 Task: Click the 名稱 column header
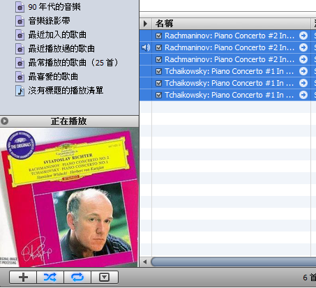point(231,24)
